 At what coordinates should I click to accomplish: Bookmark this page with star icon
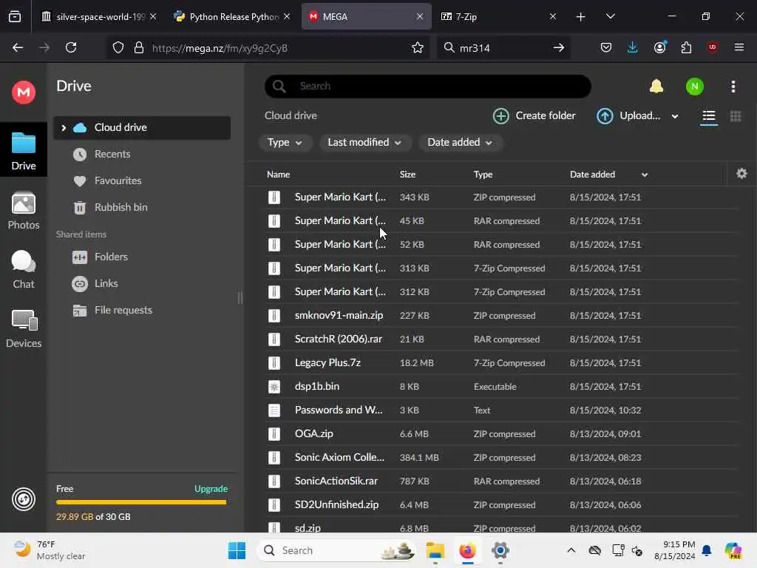tap(418, 48)
